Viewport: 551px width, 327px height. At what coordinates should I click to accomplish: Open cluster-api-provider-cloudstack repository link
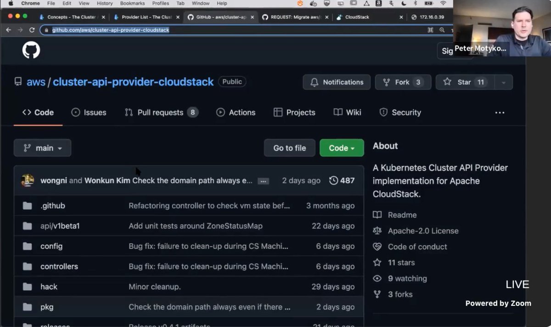tap(133, 82)
